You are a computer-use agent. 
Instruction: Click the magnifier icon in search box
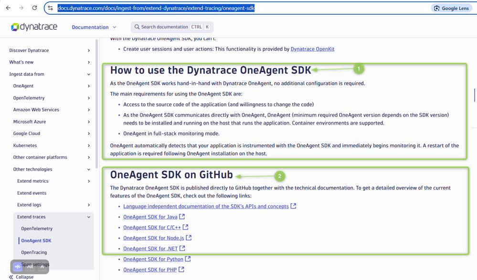pyautogui.click(x=137, y=27)
